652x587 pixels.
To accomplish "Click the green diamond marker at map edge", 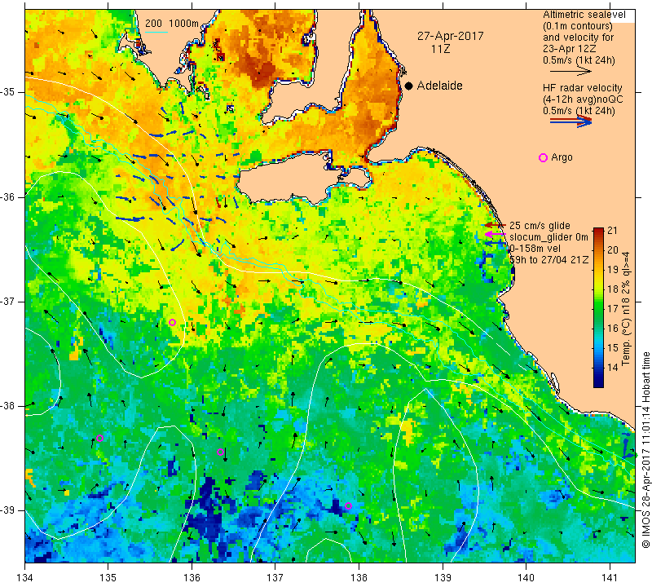I will pos(635,456).
